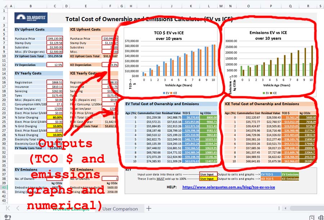Viewport: 324px width, 220px height.
Task: Click the accessibility icon in status bar
Action: coord(7,217)
